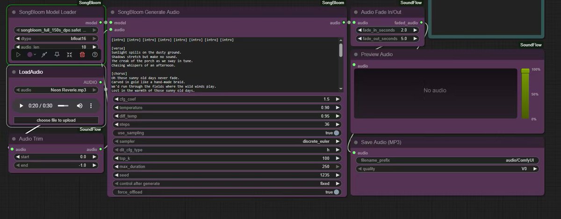Click the LoadAudio volume slider
The width and height of the screenshot is (561, 219).
coord(63,106)
